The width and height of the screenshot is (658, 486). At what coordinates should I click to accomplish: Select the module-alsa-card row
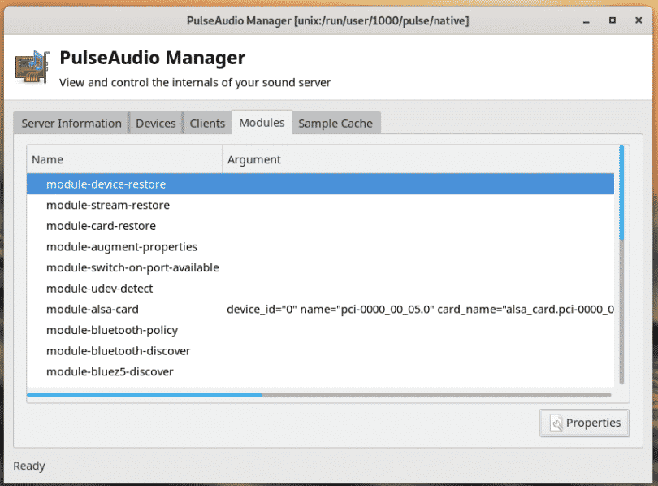320,310
